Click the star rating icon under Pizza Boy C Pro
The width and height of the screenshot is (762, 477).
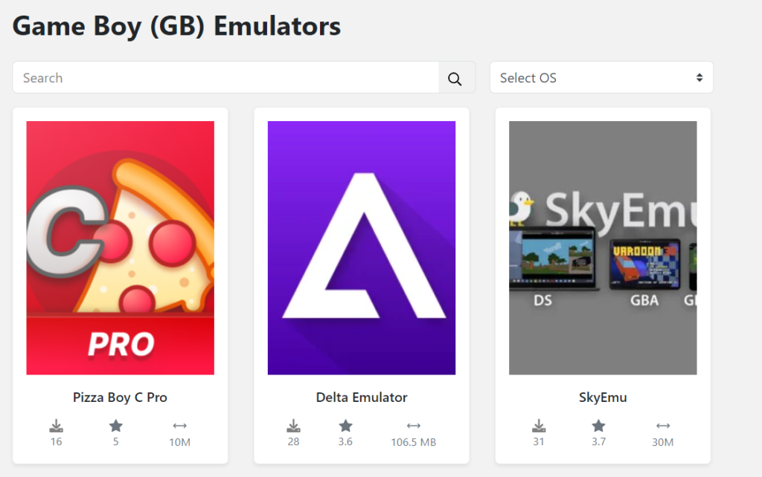116,424
